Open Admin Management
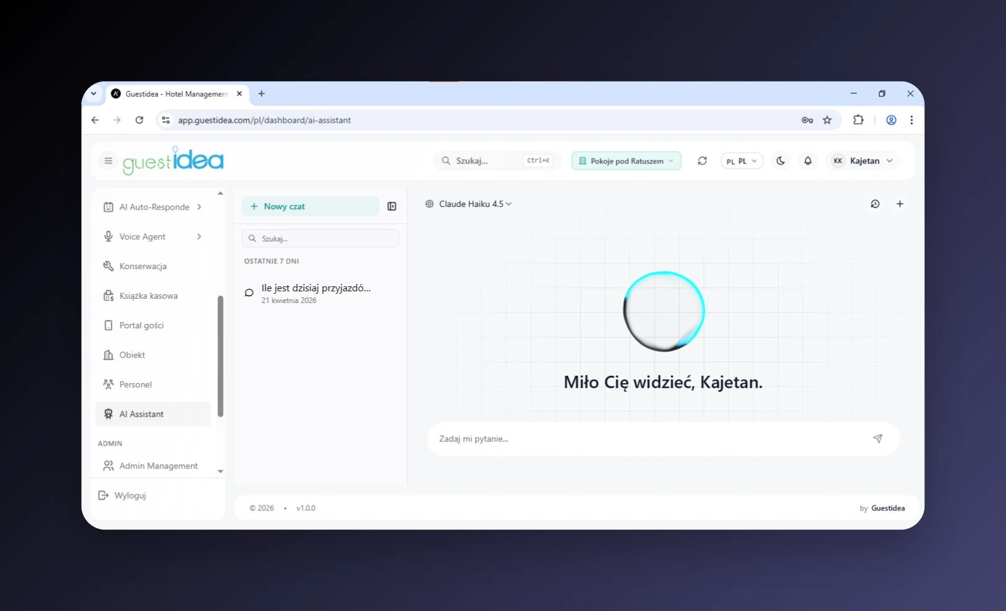 coord(153,466)
